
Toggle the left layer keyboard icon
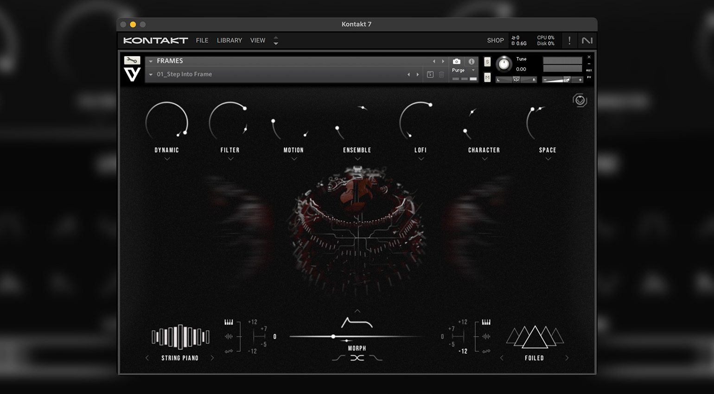click(229, 322)
